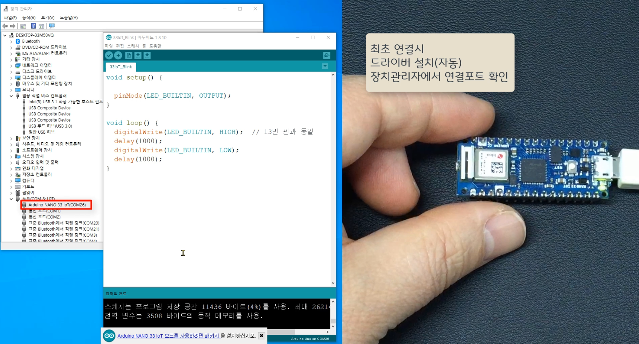This screenshot has height=344, width=639.
Task: Select 통신 포트(COM2) in Device Manager
Action: (44, 217)
